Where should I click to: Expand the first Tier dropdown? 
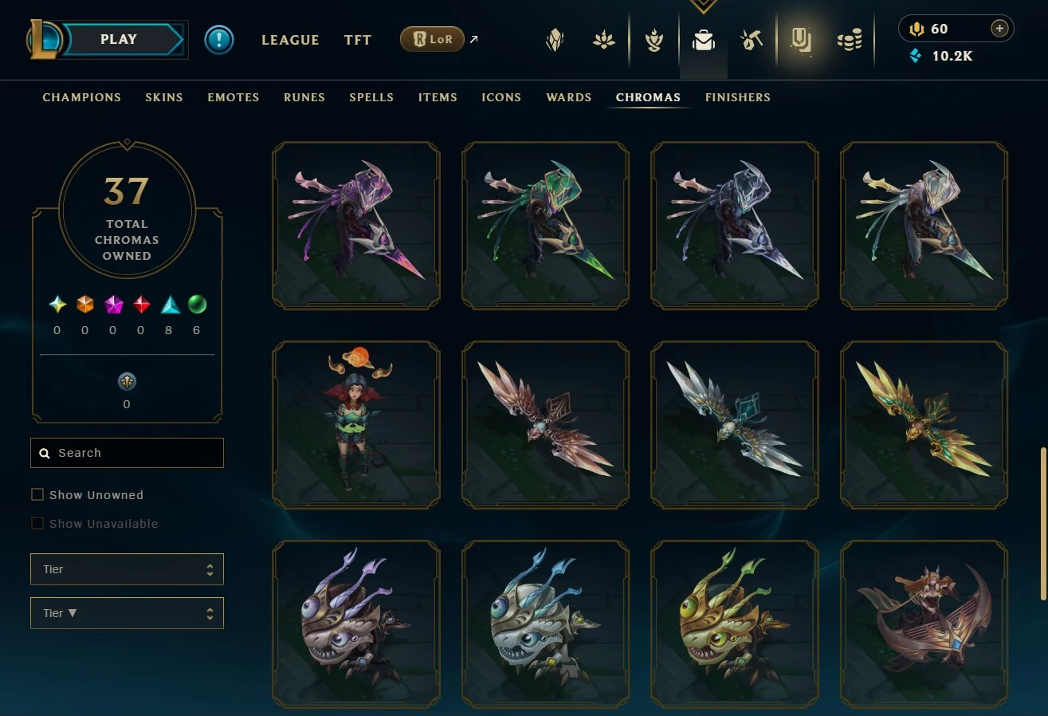click(127, 569)
